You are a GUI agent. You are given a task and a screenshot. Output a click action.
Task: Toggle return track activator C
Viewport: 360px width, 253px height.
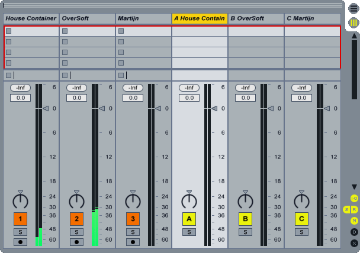pyautogui.click(x=301, y=219)
